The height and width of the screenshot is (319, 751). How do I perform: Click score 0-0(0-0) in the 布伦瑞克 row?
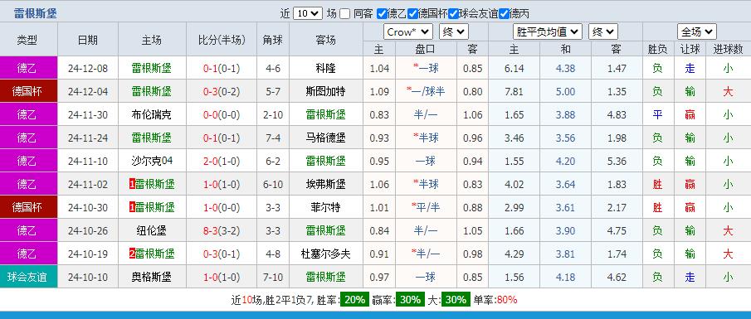point(222,114)
